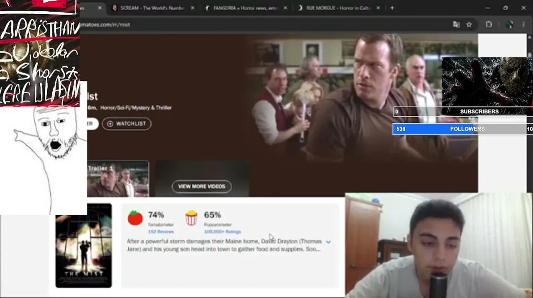Close the active Rotten Tomatoes tab
Viewport: 533px width, 298px height.
tap(100, 8)
